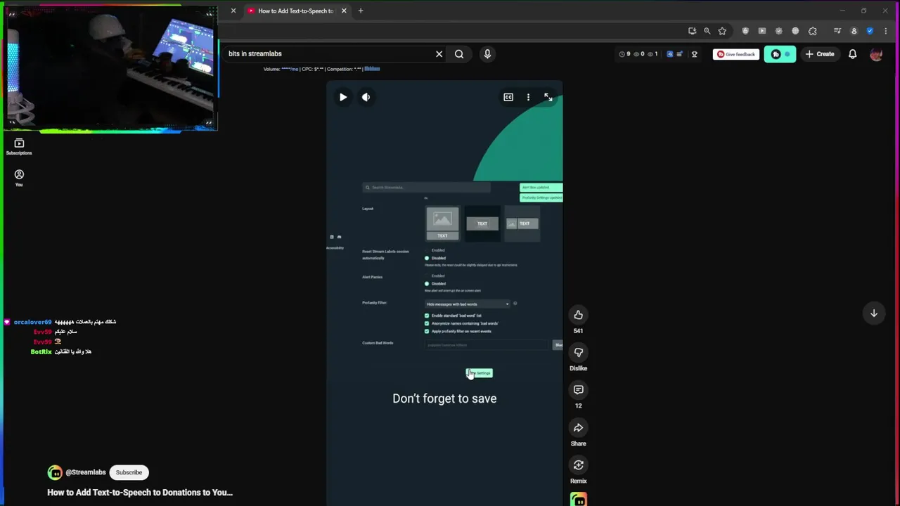This screenshot has width=900, height=506.
Task: Click the Dislike thumbs-down button
Action: 578,353
